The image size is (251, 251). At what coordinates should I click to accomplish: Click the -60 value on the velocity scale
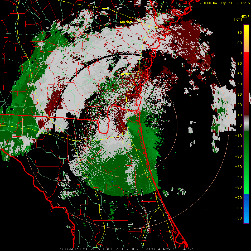(x=238, y=187)
